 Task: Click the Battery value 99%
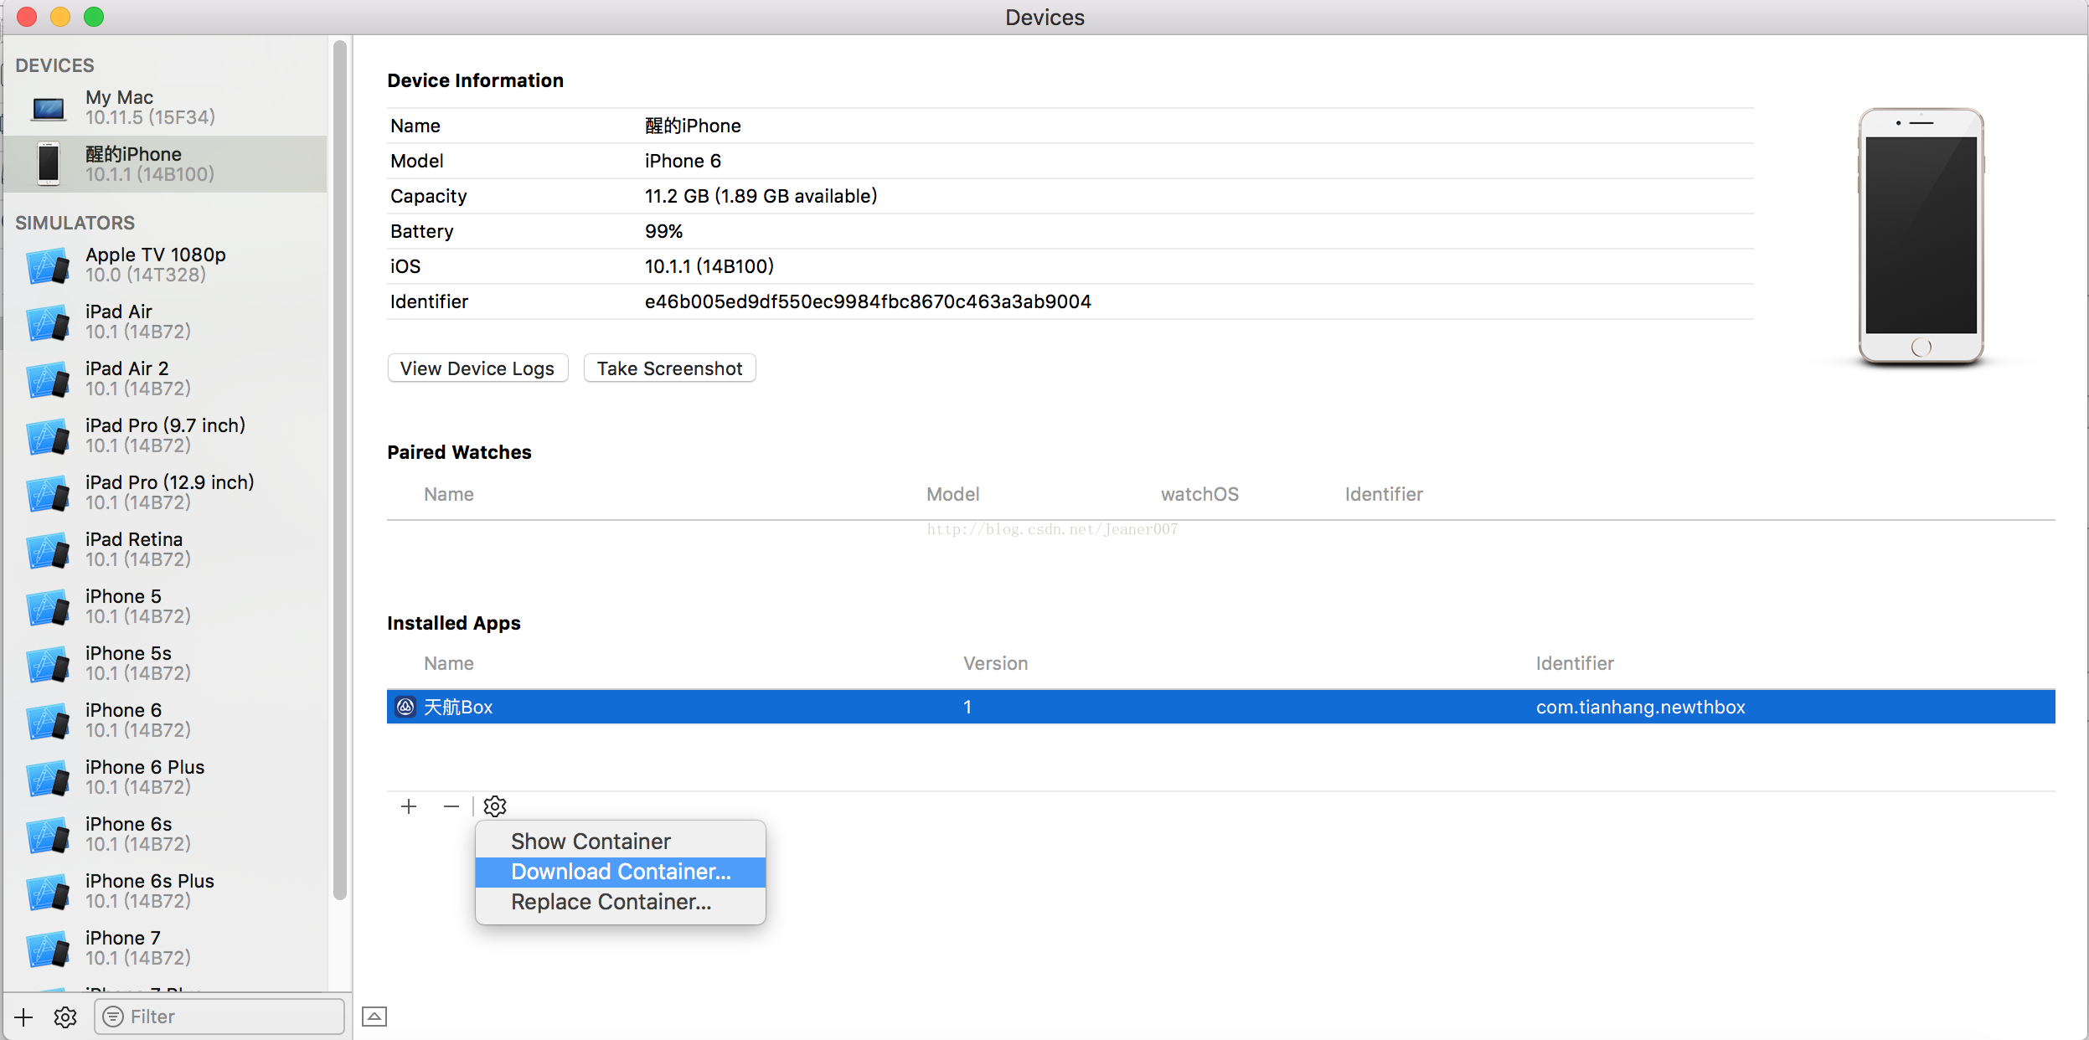coord(663,231)
